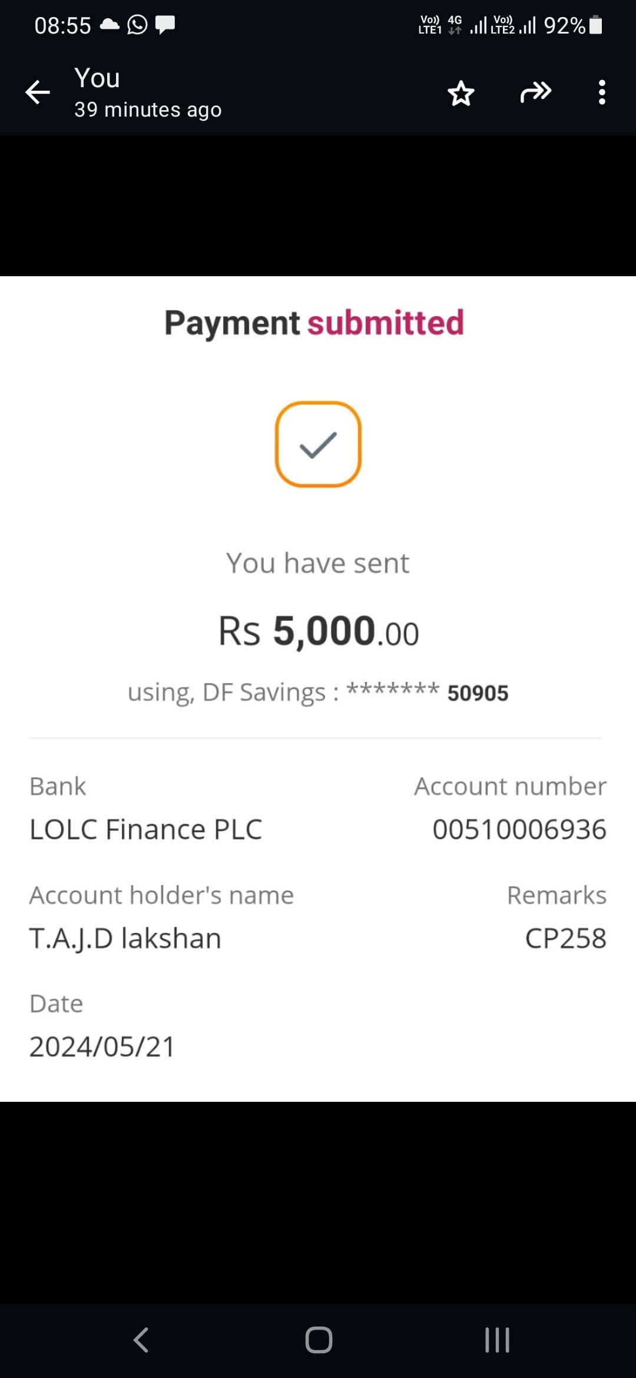
Task: Tap the remarks value CP258
Action: 565,938
